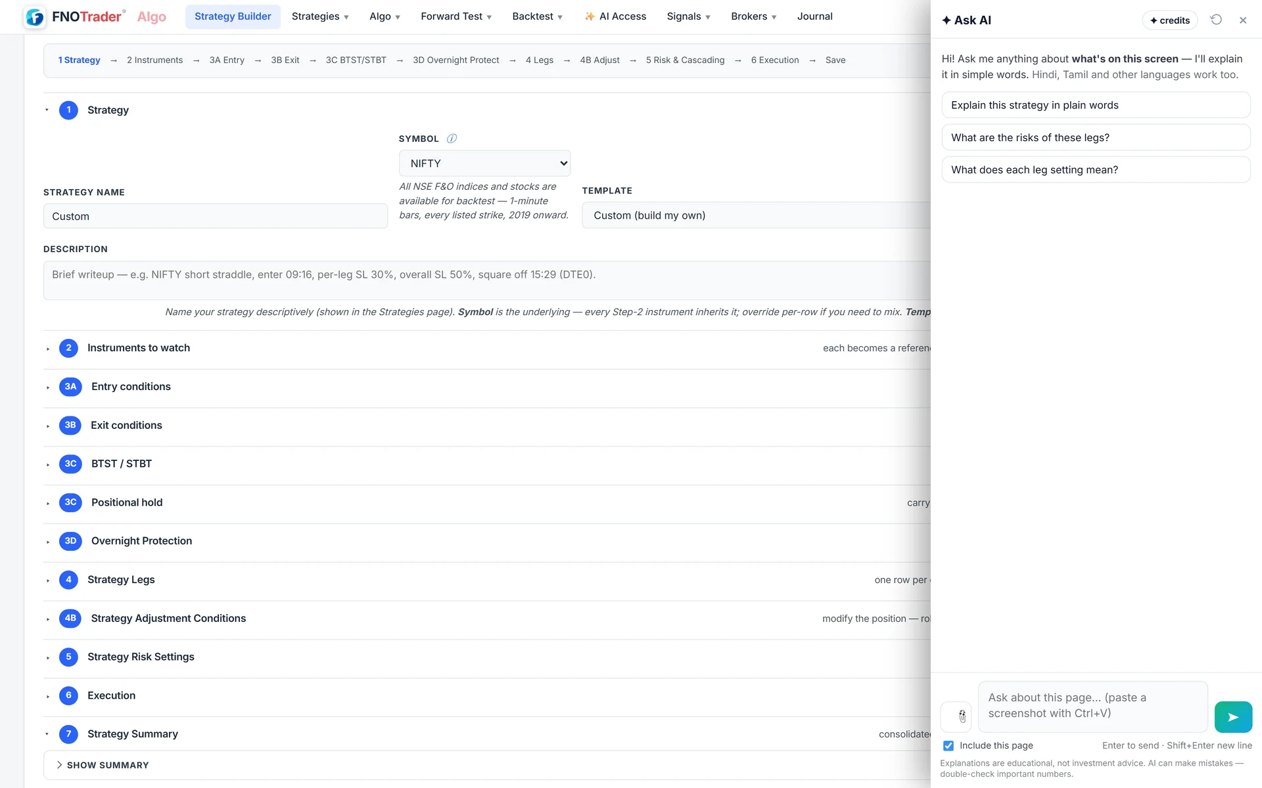Viewport: 1262px width, 788px height.
Task: Open the AI Access page
Action: [x=615, y=16]
